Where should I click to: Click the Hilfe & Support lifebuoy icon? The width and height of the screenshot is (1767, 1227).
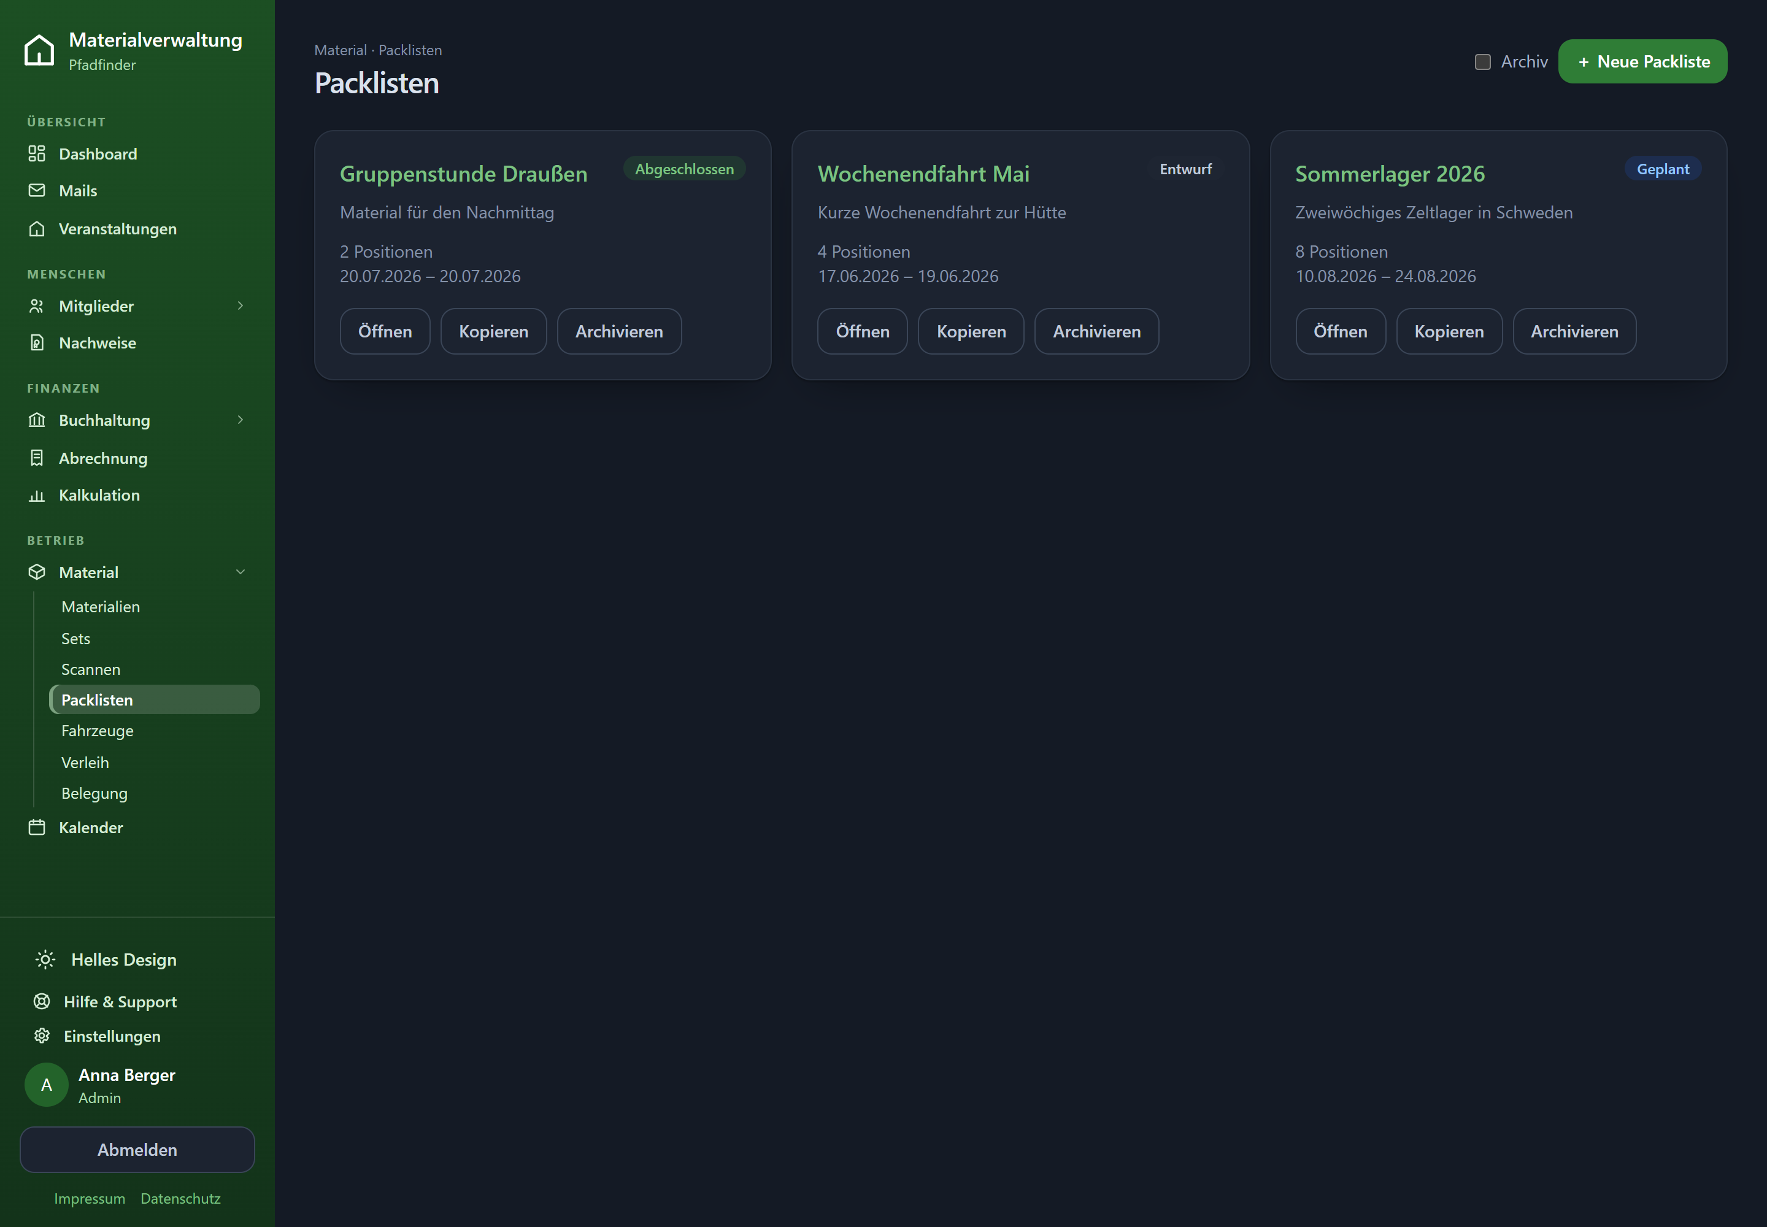click(42, 1001)
